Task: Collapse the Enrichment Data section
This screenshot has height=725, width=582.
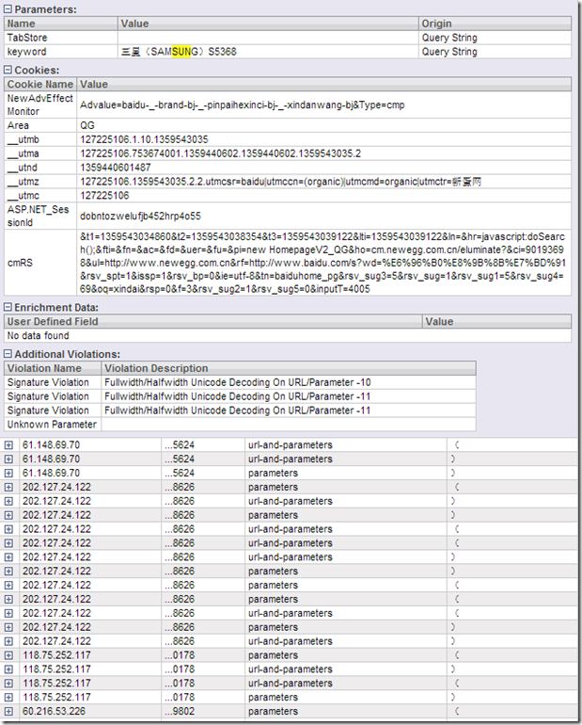Action: pos(8,307)
